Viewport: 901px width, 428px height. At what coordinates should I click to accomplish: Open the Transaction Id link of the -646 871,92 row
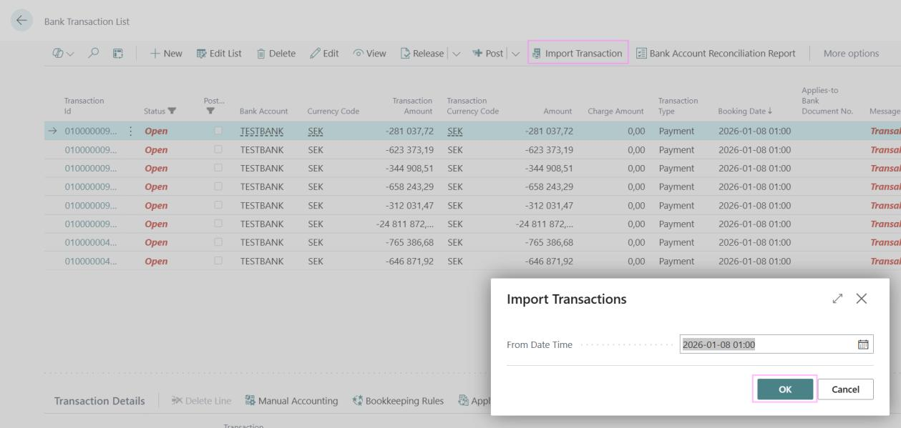tap(92, 262)
